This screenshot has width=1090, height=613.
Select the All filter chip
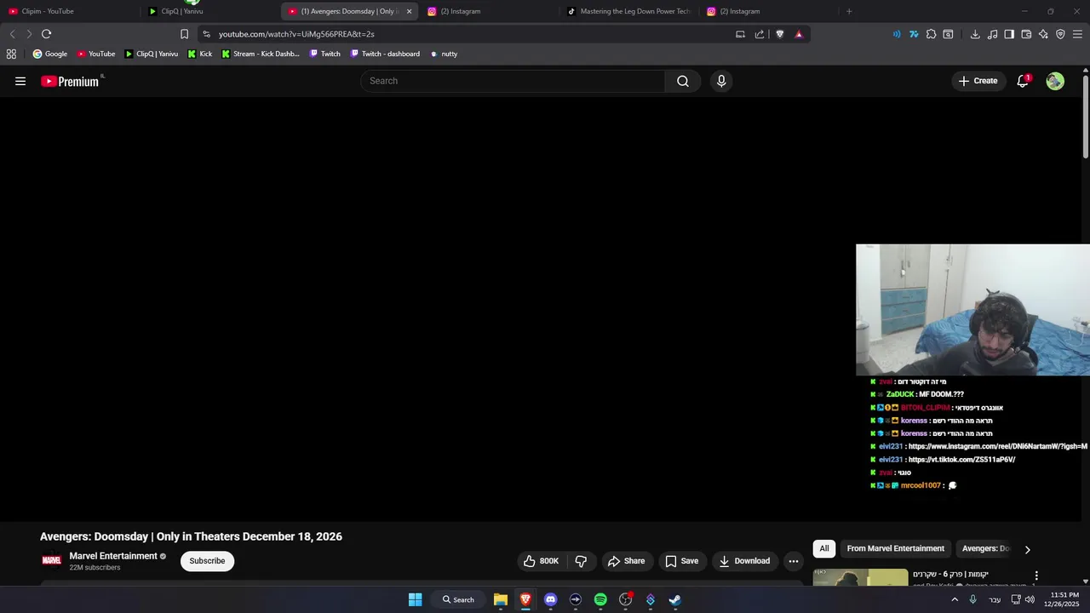tap(823, 548)
